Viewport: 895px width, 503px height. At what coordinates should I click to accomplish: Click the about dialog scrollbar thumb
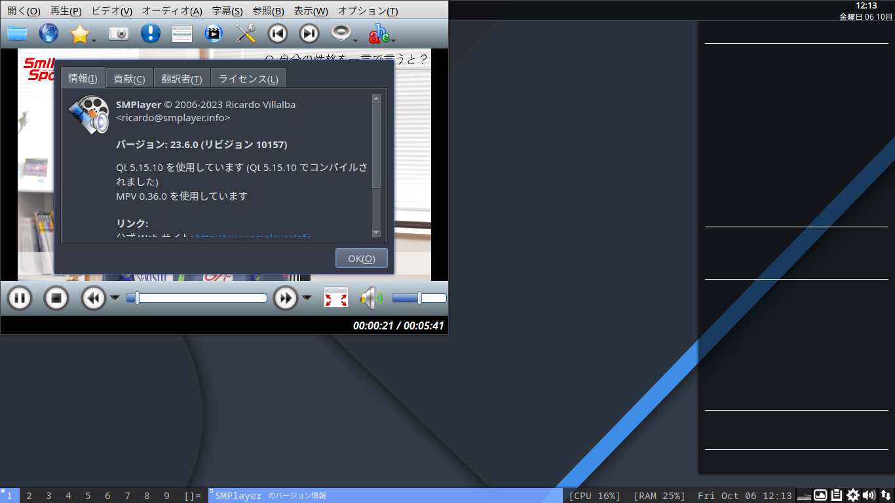pos(376,146)
